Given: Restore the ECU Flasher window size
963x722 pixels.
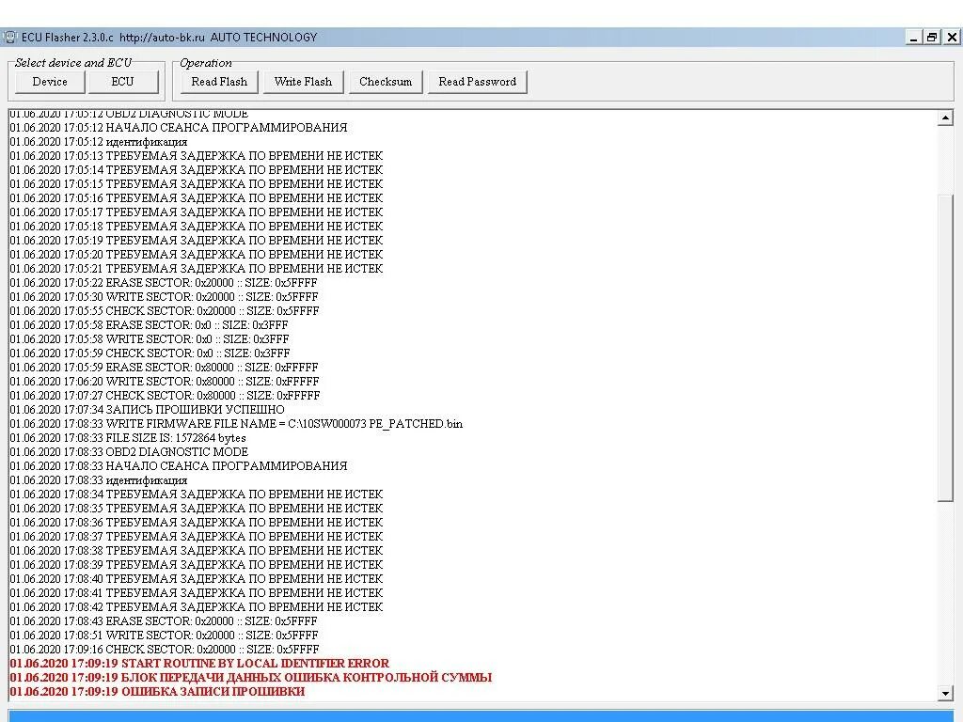Looking at the screenshot, I should pos(932,37).
